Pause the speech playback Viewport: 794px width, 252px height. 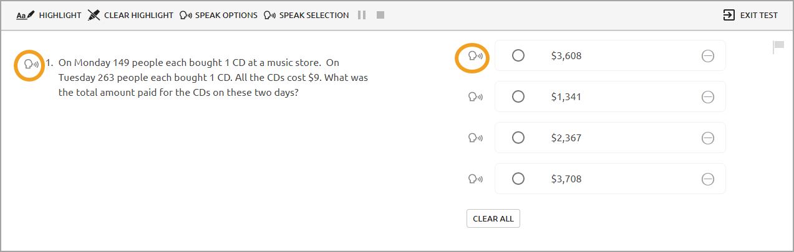(x=362, y=15)
